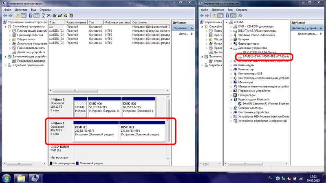Viewport: 326px width, 183px height.
Task: Click blue Основной раздел legend swatch
Action: point(77,163)
